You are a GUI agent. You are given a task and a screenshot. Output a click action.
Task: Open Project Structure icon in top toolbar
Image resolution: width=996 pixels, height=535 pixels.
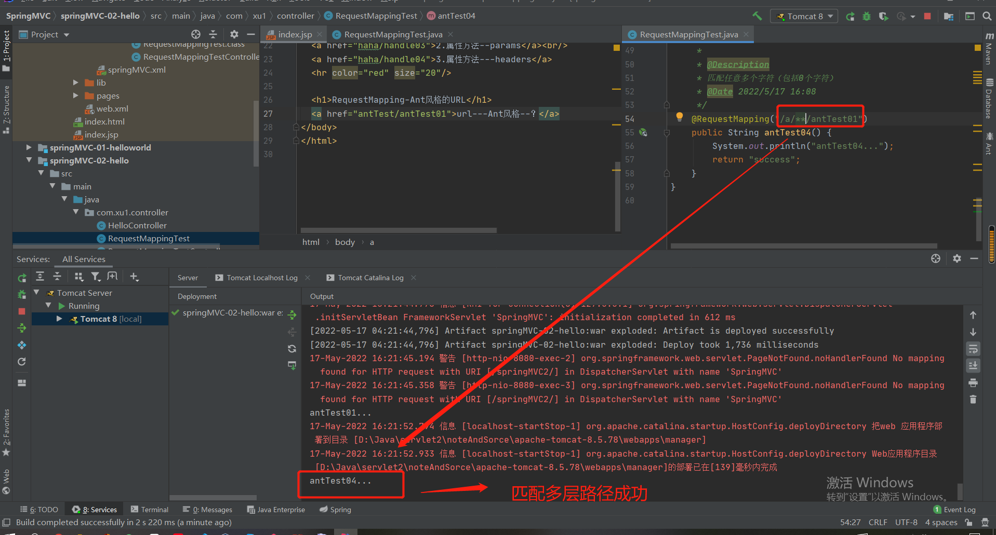[949, 17]
